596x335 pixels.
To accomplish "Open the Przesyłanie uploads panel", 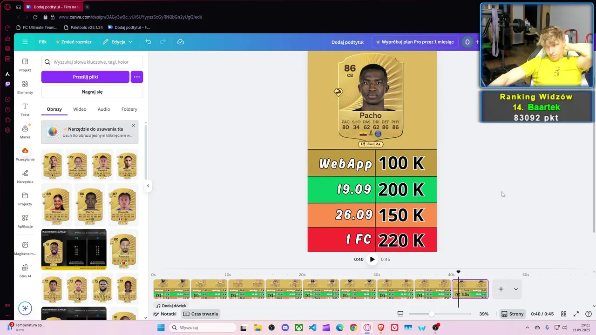I will pyautogui.click(x=25, y=154).
